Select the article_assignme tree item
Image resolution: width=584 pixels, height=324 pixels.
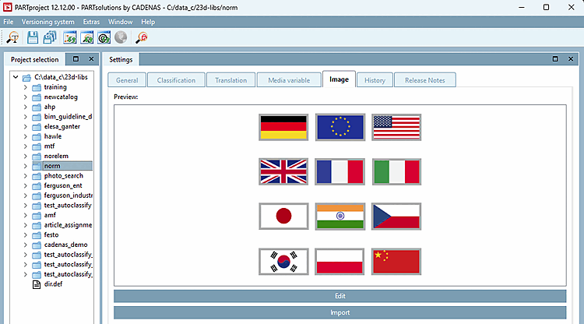pyautogui.click(x=68, y=225)
